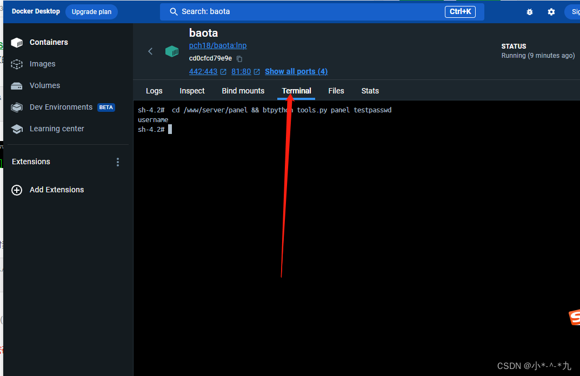Click the Docker Desktop title
Viewport: 580px width, 376px height.
point(36,11)
